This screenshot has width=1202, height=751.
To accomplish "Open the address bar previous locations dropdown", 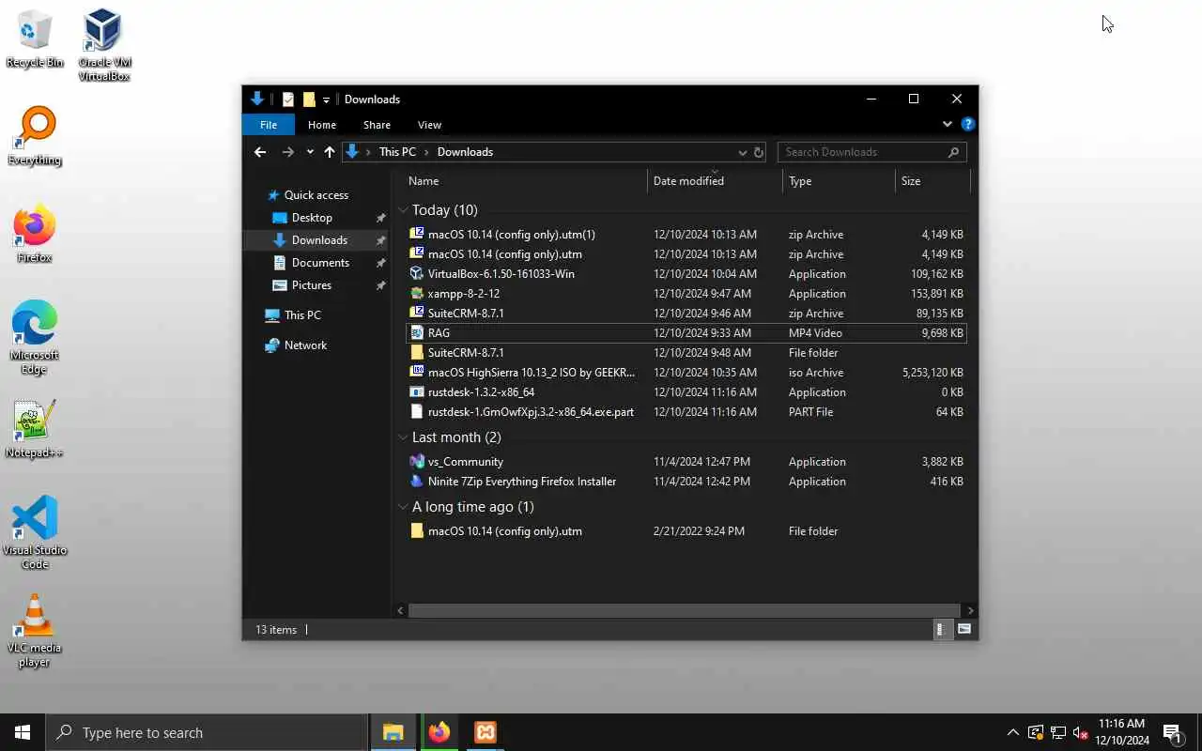I will 742,152.
